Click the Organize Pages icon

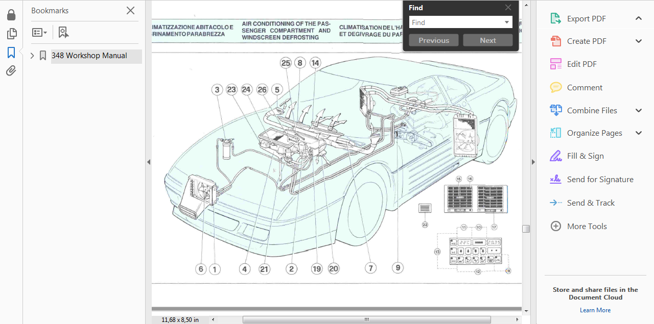[555, 133]
